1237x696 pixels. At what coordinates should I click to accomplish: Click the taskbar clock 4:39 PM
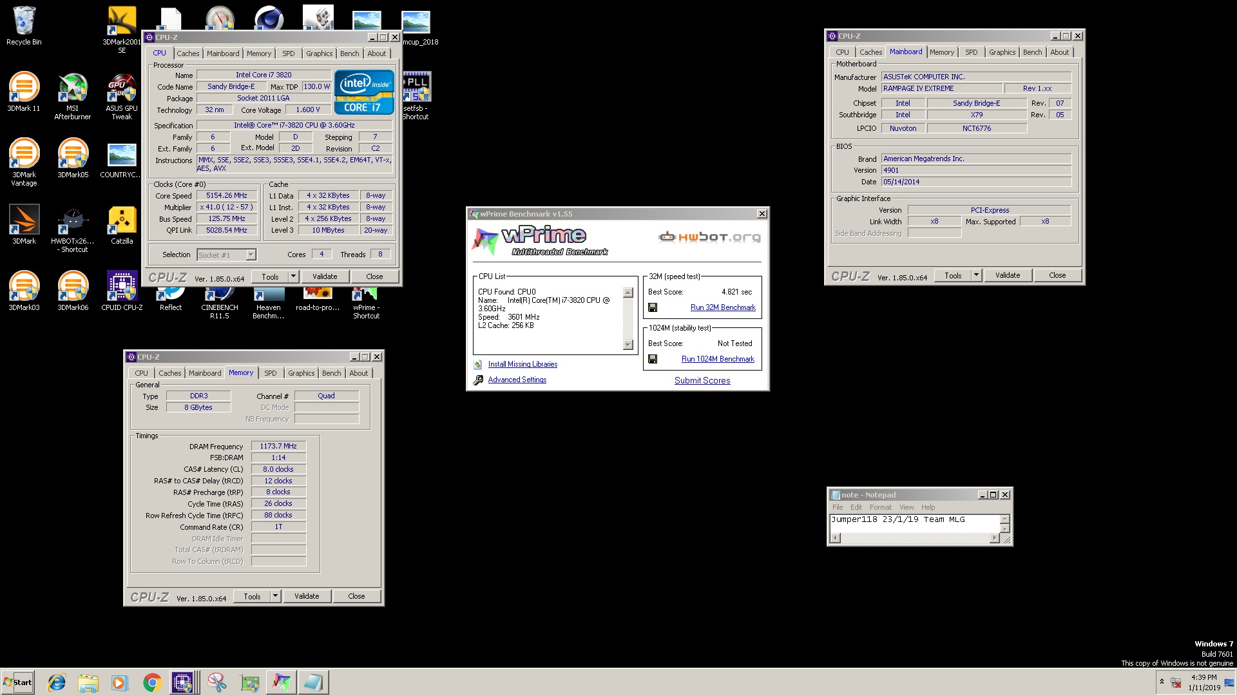(x=1203, y=677)
